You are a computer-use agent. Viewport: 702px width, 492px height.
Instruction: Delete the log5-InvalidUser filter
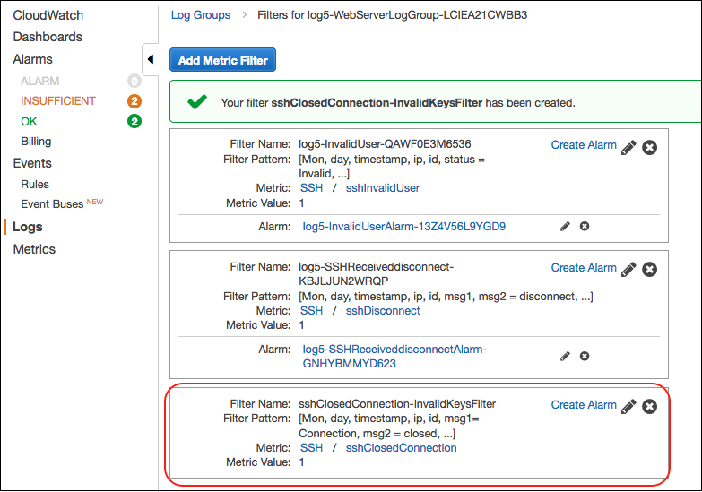click(x=650, y=147)
